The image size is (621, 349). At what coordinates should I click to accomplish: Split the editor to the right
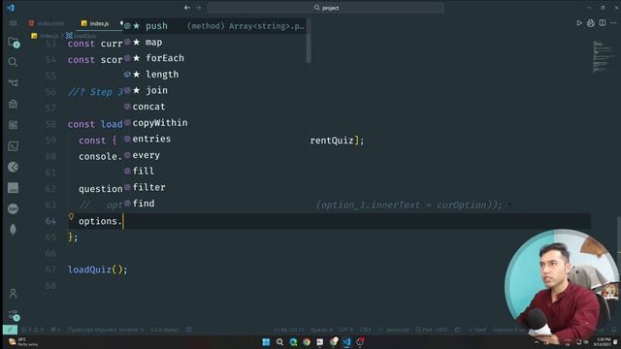[x=603, y=23]
